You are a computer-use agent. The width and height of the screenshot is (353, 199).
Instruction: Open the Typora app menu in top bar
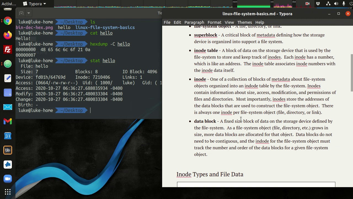click(x=34, y=4)
